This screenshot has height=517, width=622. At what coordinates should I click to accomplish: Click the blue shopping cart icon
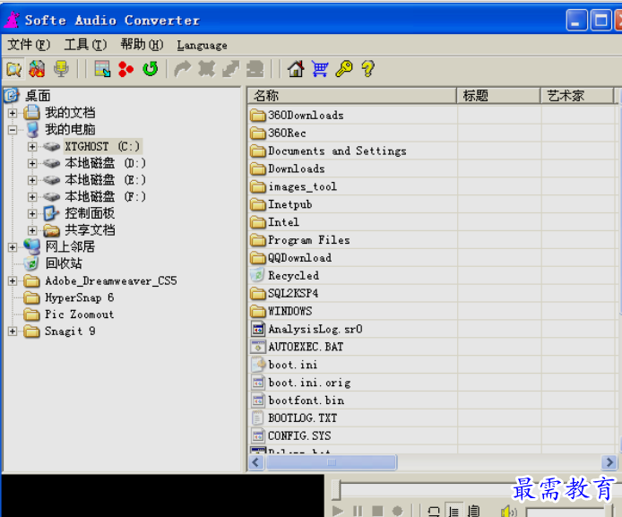[320, 69]
